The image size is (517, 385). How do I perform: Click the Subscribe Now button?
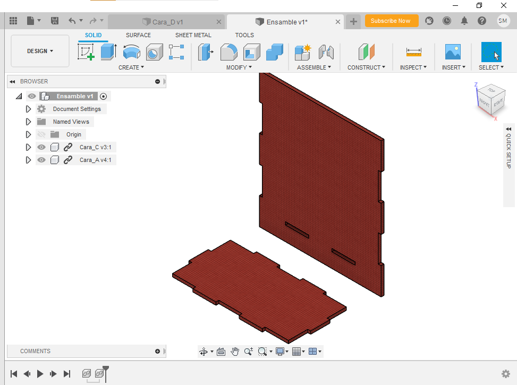click(x=392, y=21)
